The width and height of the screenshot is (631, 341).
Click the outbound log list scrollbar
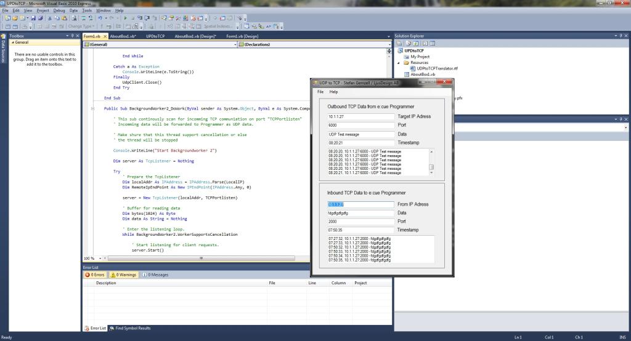[431, 162]
